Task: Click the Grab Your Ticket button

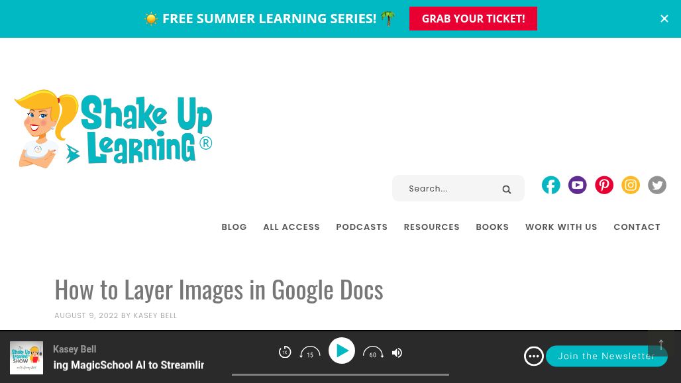Action: 473,19
